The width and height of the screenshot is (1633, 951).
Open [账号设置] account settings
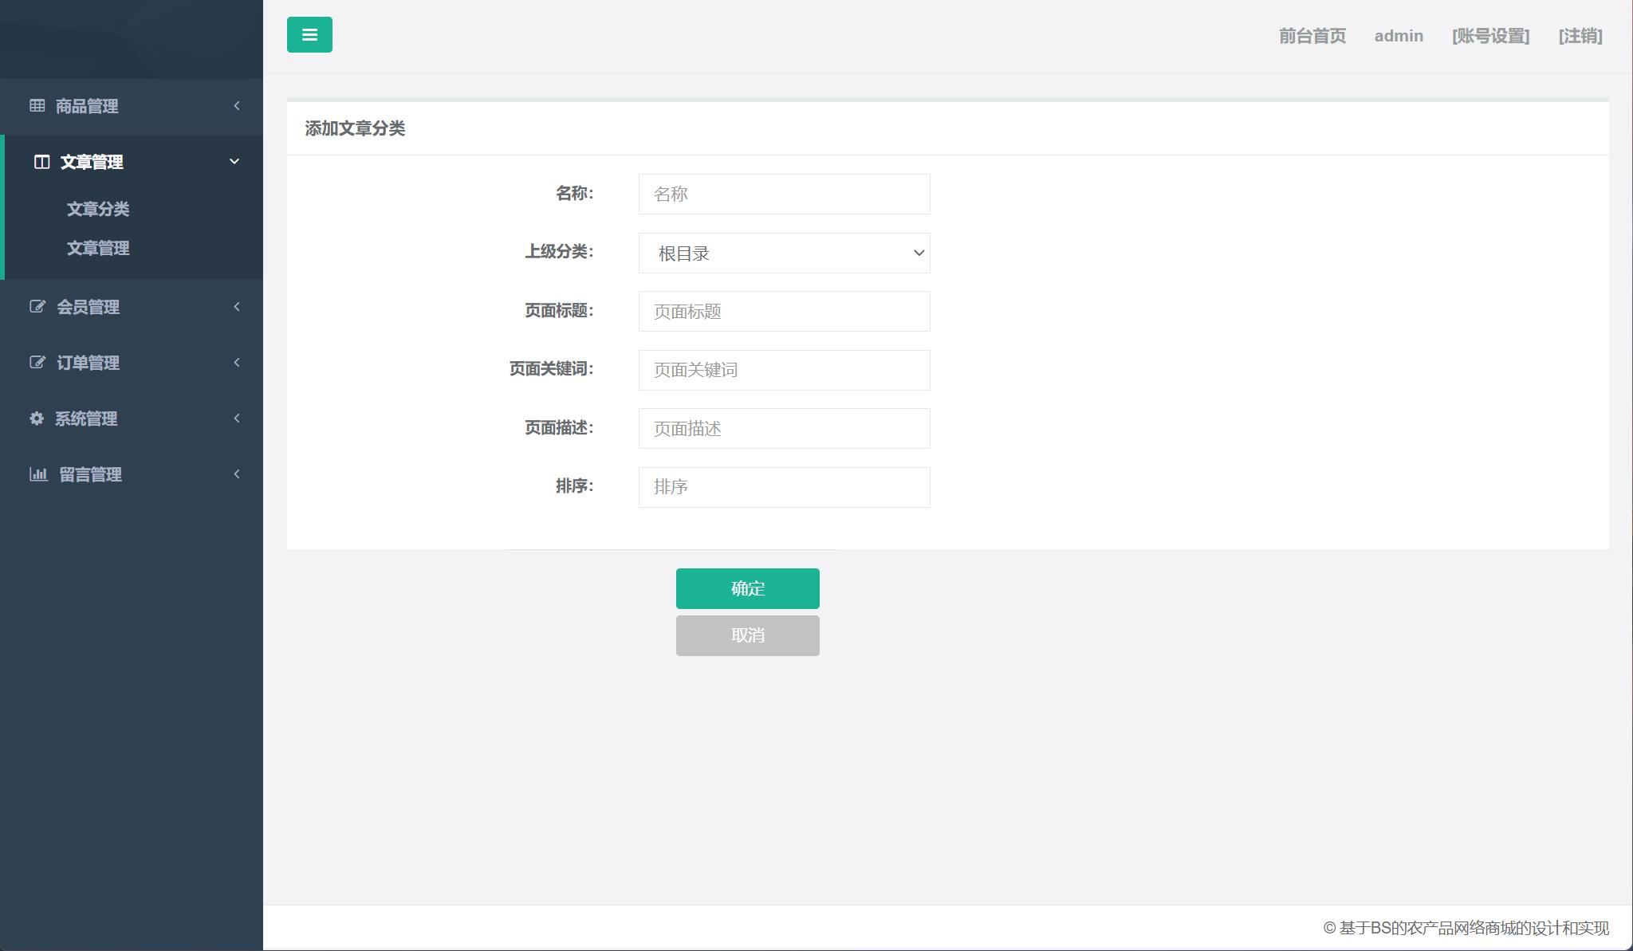[x=1490, y=36]
